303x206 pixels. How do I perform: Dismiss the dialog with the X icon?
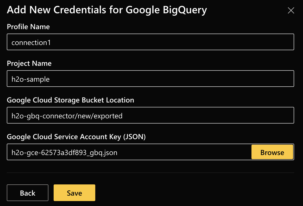[291, 10]
